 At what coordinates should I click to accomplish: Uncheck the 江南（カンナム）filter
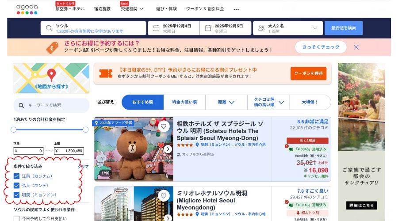[16, 176]
